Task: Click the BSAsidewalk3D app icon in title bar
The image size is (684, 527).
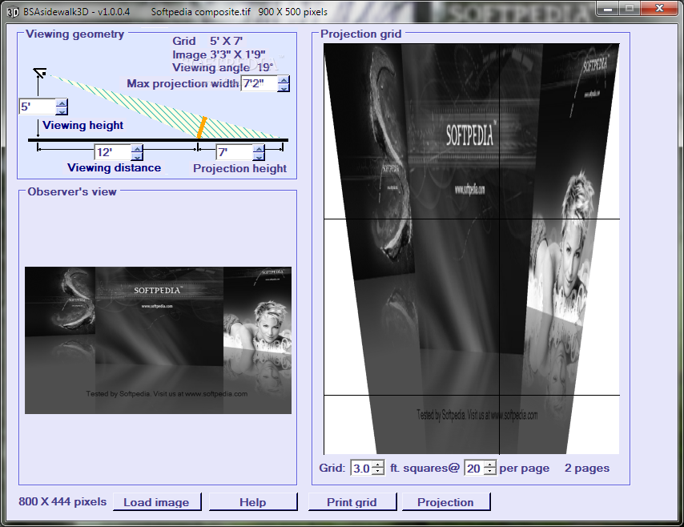Action: coord(13,12)
